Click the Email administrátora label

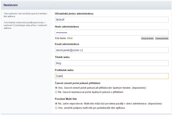pyautogui.click(x=67, y=44)
